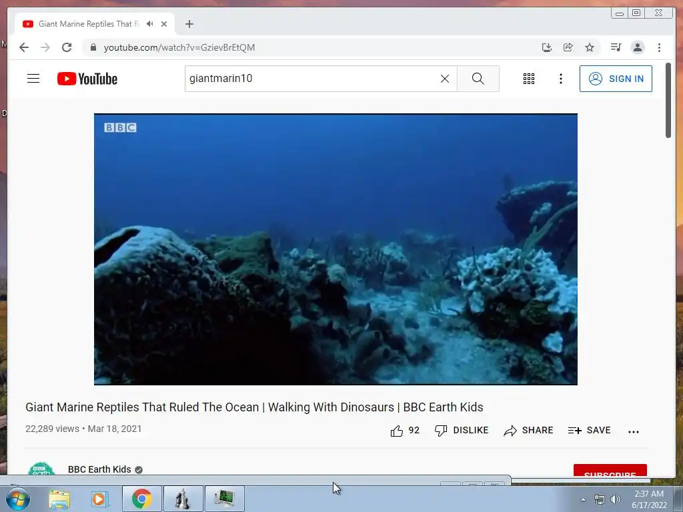Run search with magnifier button
The height and width of the screenshot is (512, 683).
(x=478, y=79)
